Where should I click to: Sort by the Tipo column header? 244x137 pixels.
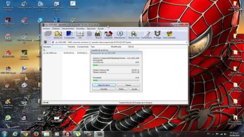(x=100, y=47)
